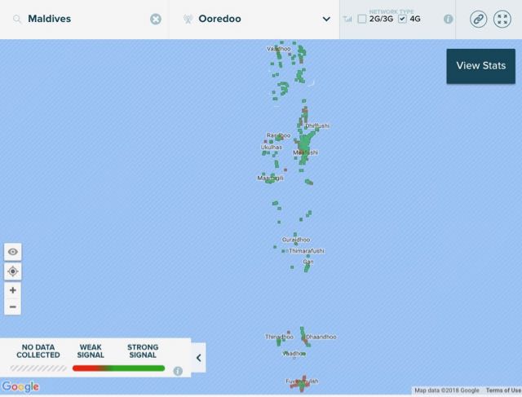The height and width of the screenshot is (397, 522).
Task: Toggle coverage visibility eye icon
Action: pyautogui.click(x=13, y=252)
